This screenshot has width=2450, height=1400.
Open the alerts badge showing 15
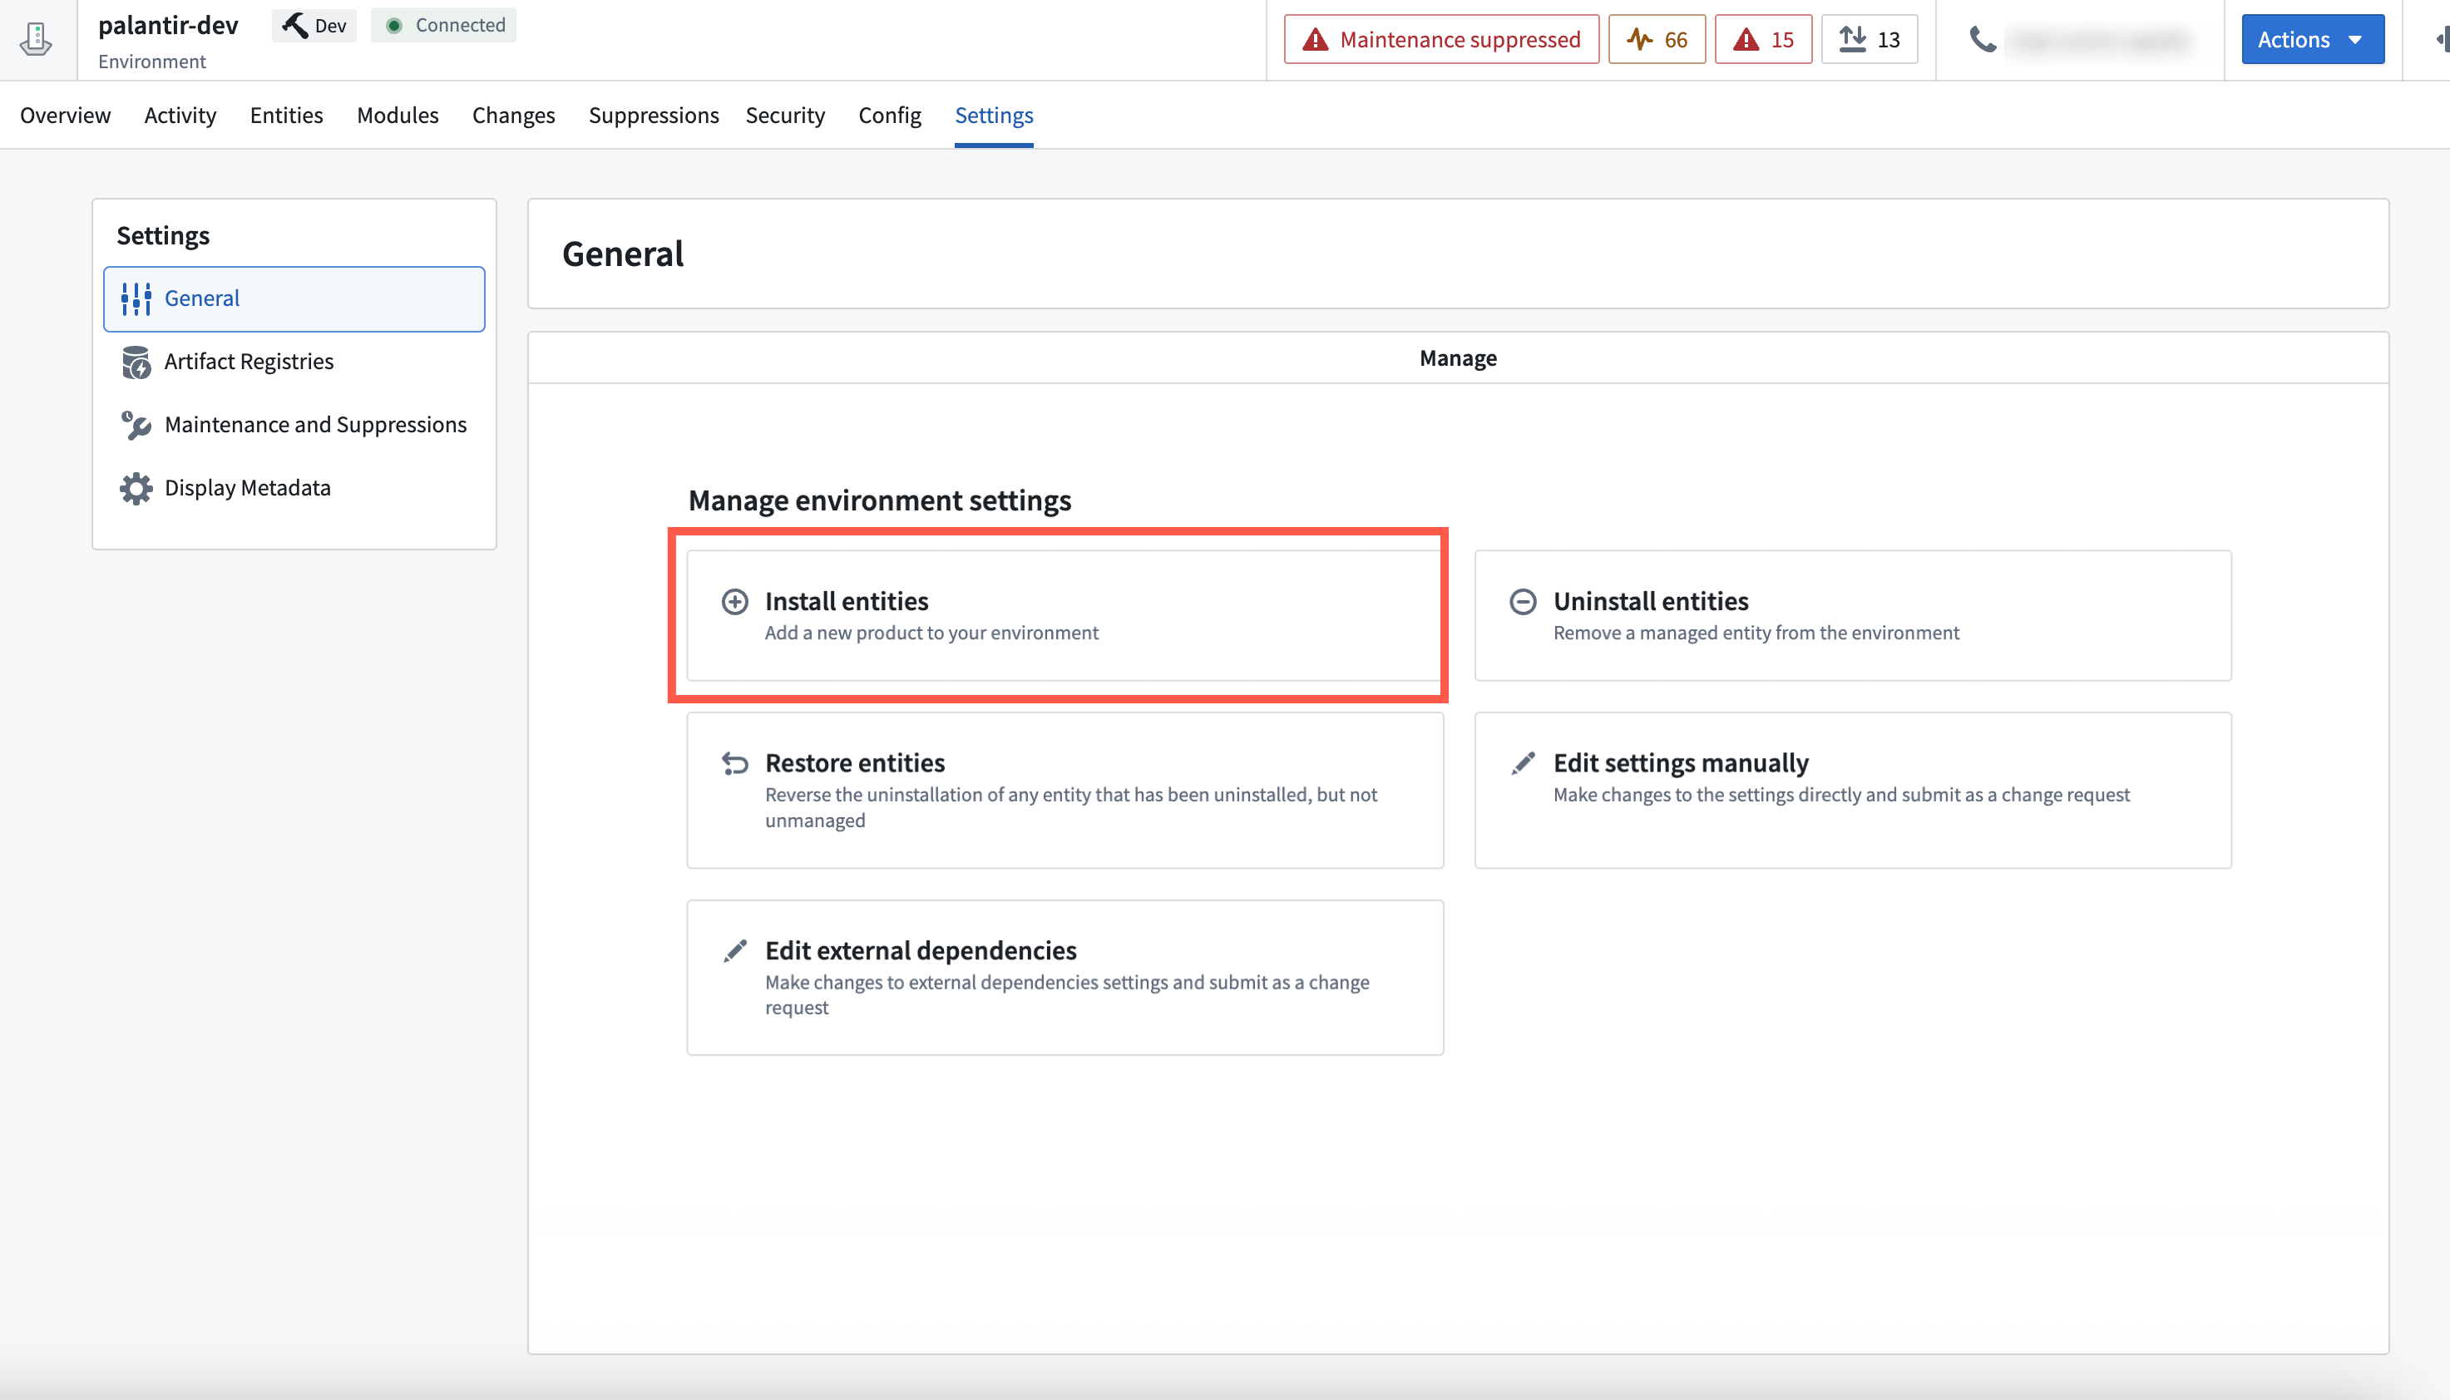(1761, 39)
